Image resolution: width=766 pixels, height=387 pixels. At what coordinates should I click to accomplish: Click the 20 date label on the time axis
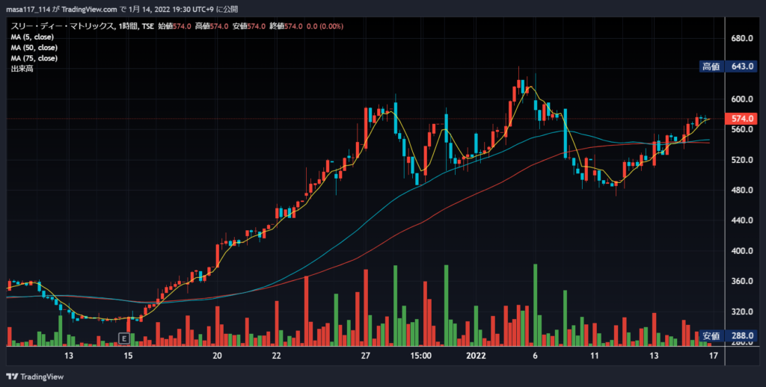(217, 356)
